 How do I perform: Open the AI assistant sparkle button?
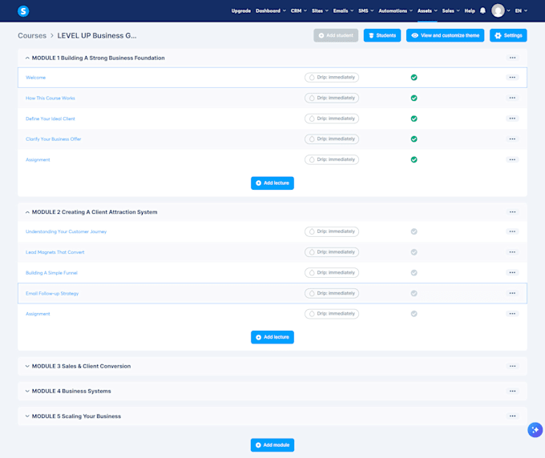(535, 430)
